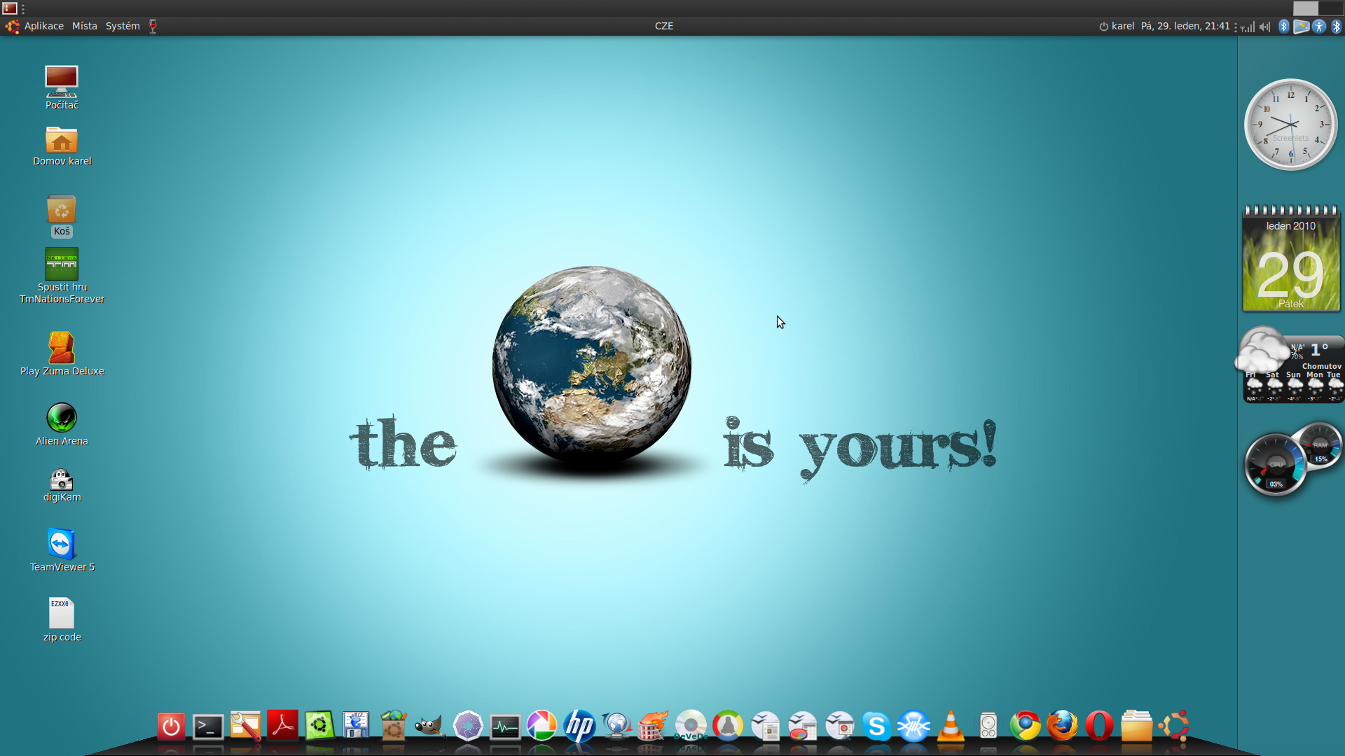This screenshot has height=756, width=1345.
Task: Switch to the first workspace in switcher
Action: tap(1305, 8)
